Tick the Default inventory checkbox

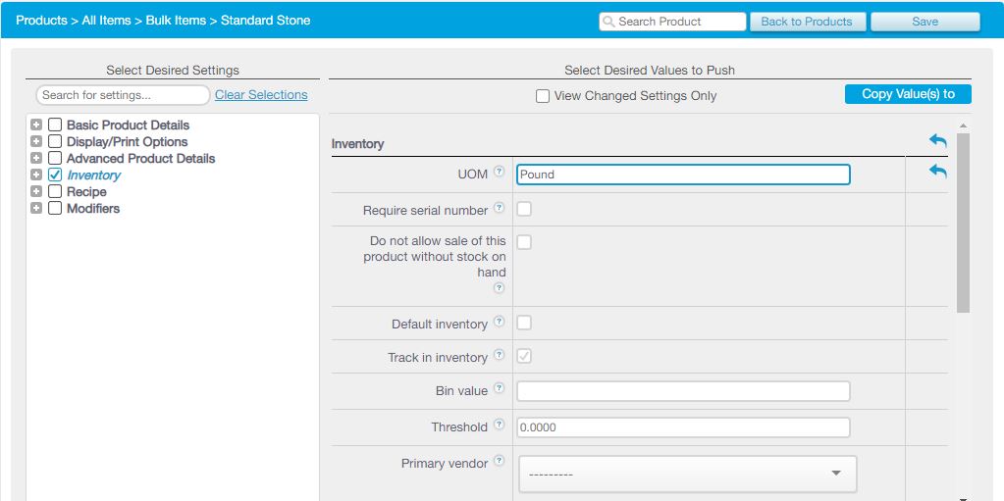pos(524,323)
